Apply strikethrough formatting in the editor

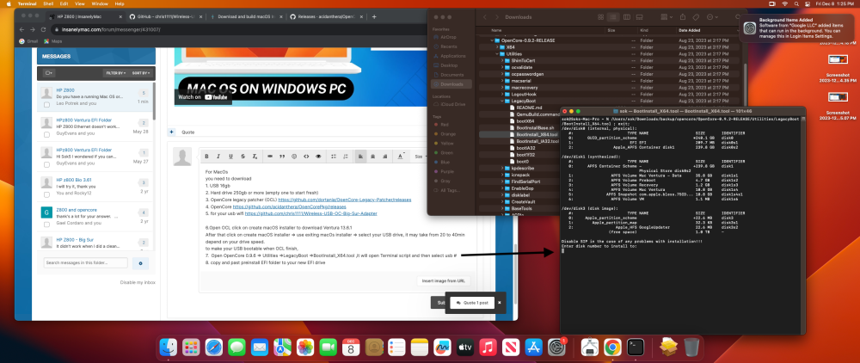point(243,157)
